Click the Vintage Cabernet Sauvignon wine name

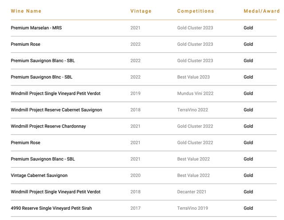pos(39,176)
